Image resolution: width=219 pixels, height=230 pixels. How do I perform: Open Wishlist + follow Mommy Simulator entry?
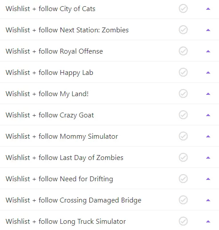point(109,136)
